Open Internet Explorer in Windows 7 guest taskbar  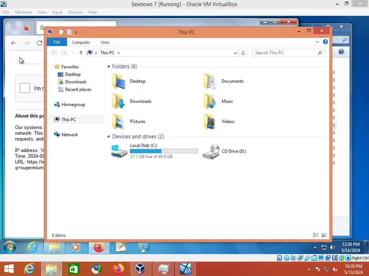pos(32,247)
